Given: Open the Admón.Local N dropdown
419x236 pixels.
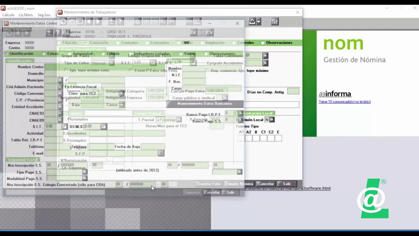Looking at the screenshot, I should [272, 120].
